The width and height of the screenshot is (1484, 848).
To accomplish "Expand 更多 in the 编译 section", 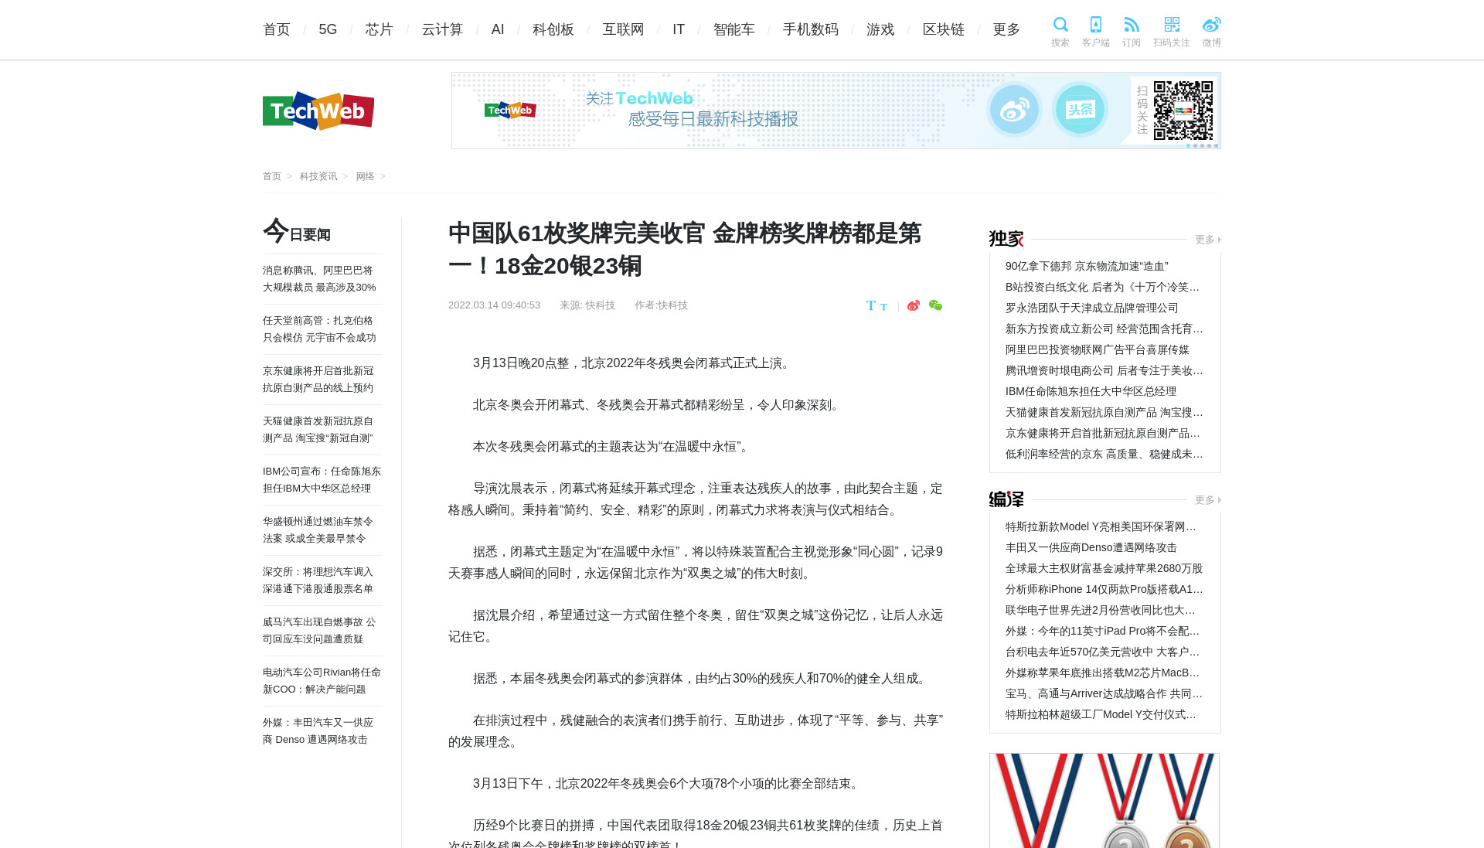I will (1207, 500).
